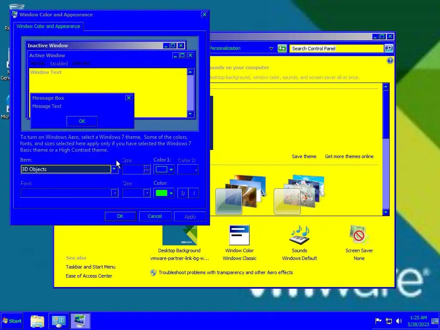The image size is (440, 330).
Task: Click the green refresh icon by the address bar
Action: [282, 48]
